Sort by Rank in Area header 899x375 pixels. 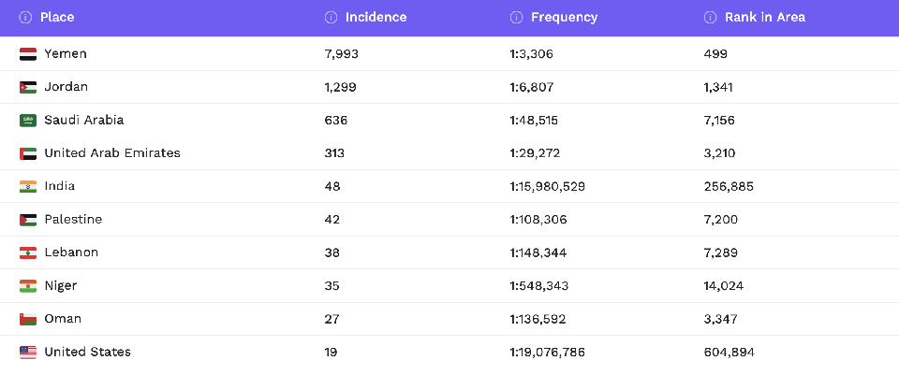pyautogui.click(x=764, y=18)
